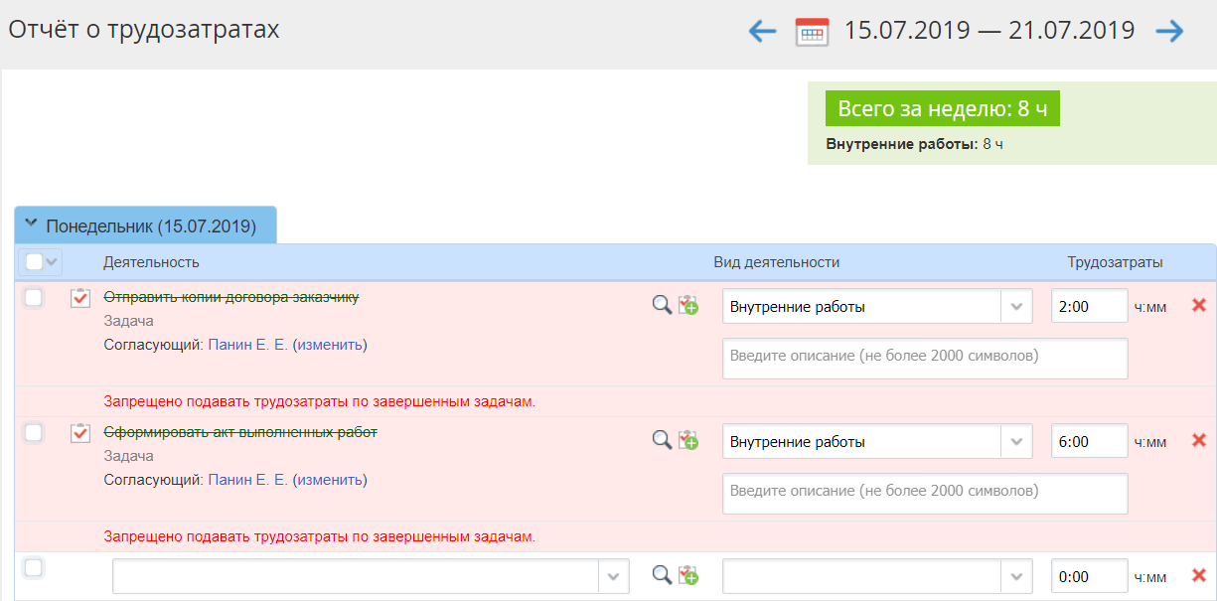Tick the checkbox for the first task row

34,298
